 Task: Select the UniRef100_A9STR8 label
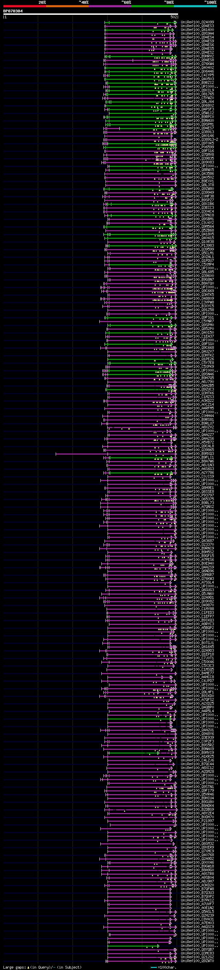click(197, 874)
